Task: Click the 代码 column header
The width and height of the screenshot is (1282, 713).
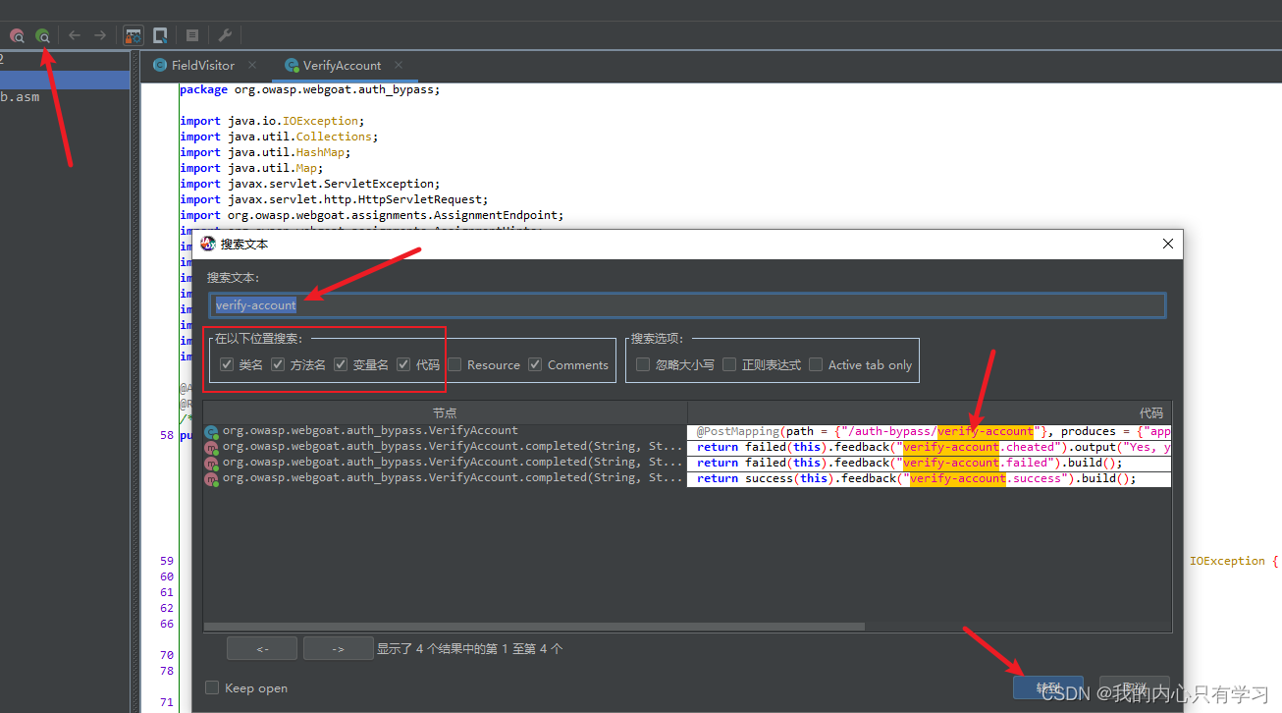Action: click(930, 412)
